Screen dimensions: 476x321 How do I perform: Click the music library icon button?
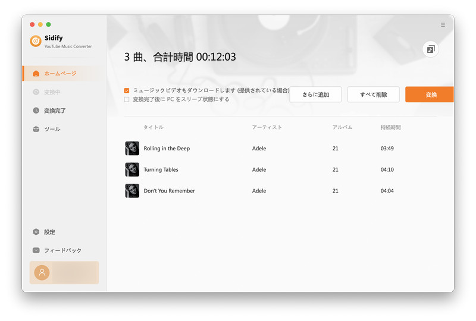(430, 49)
